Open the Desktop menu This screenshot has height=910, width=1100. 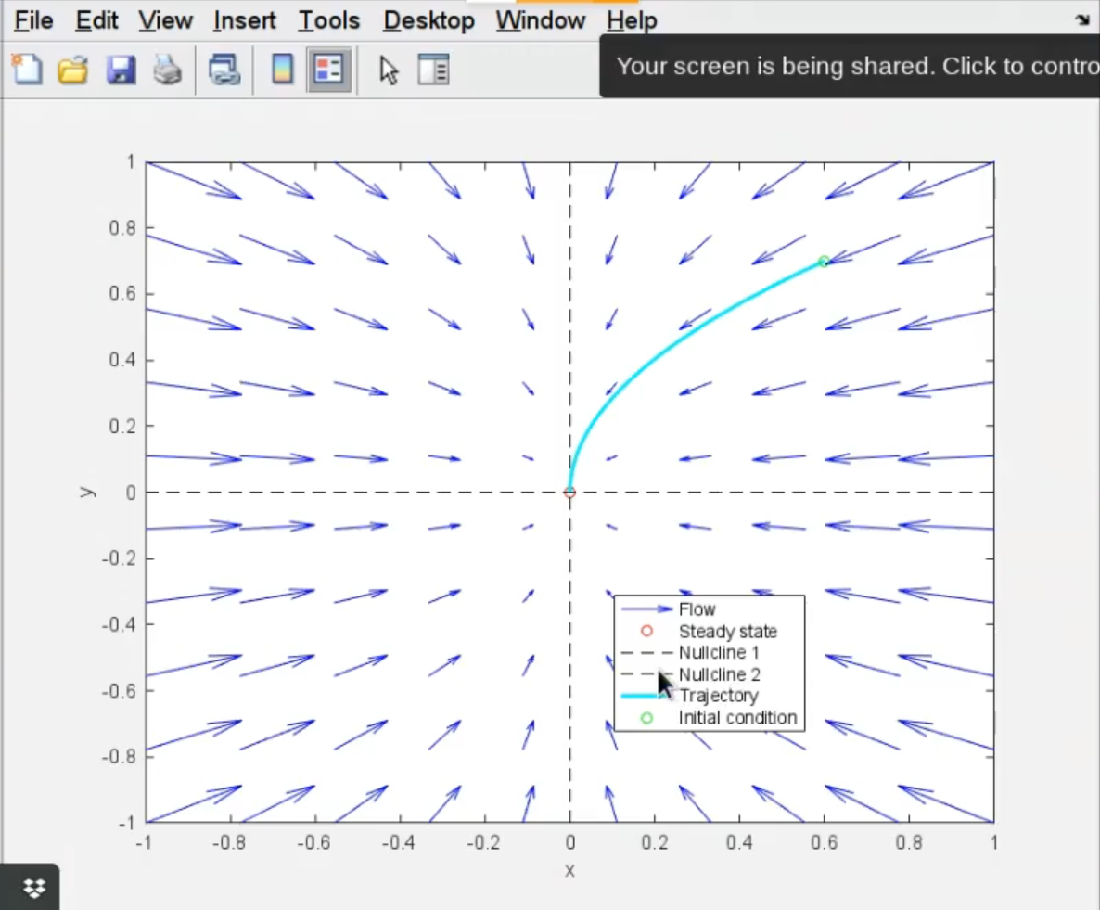[428, 20]
